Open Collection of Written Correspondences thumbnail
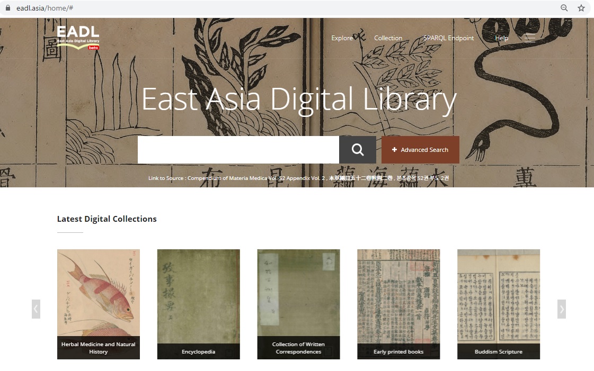 298,304
